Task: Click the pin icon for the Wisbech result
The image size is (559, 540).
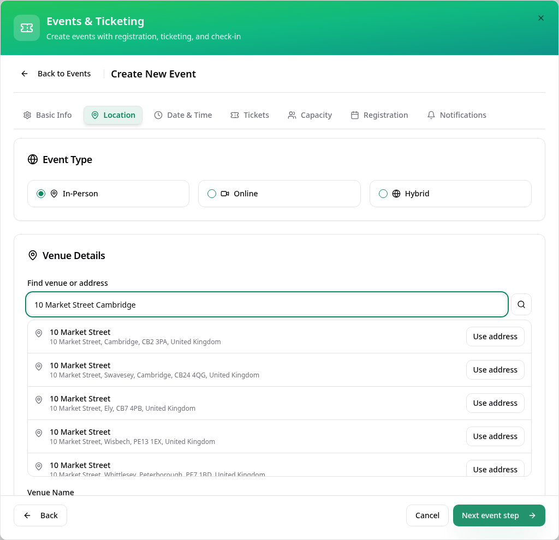Action: (x=39, y=433)
